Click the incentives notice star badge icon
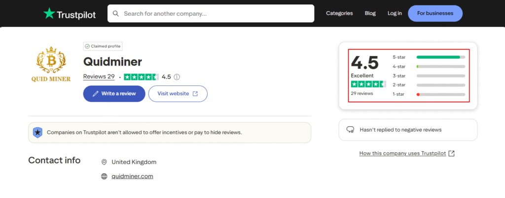Viewport: 505px width, 198px height. point(37,132)
